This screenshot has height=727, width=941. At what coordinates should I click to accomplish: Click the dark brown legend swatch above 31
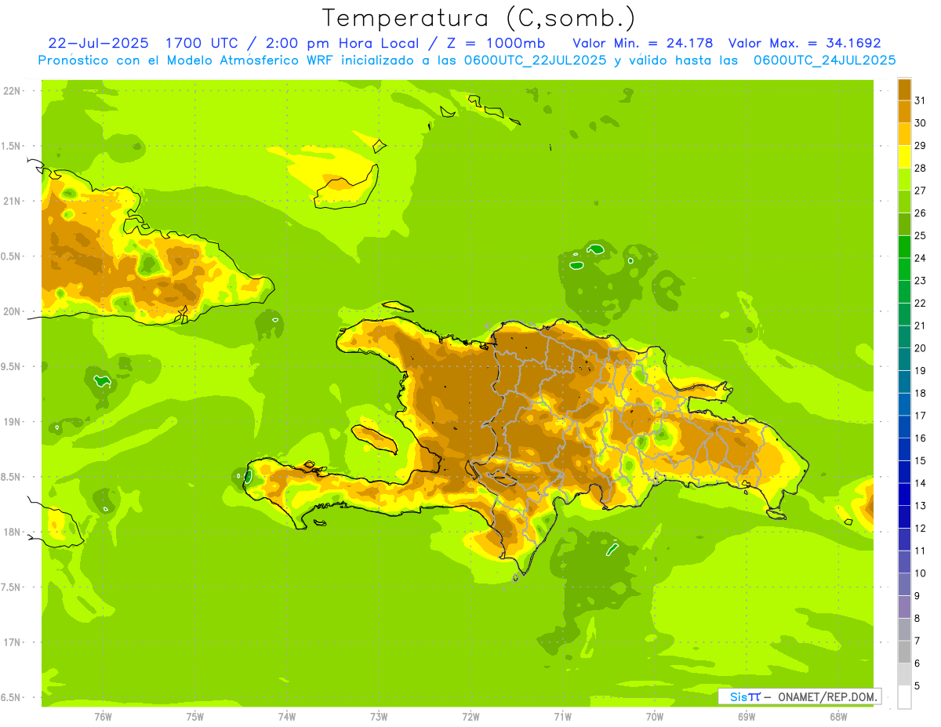click(x=904, y=89)
